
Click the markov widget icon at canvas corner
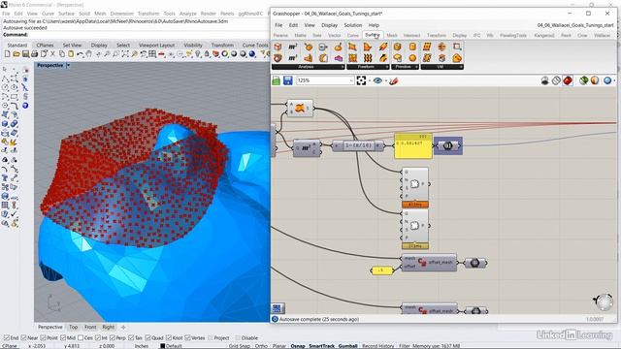277,308
